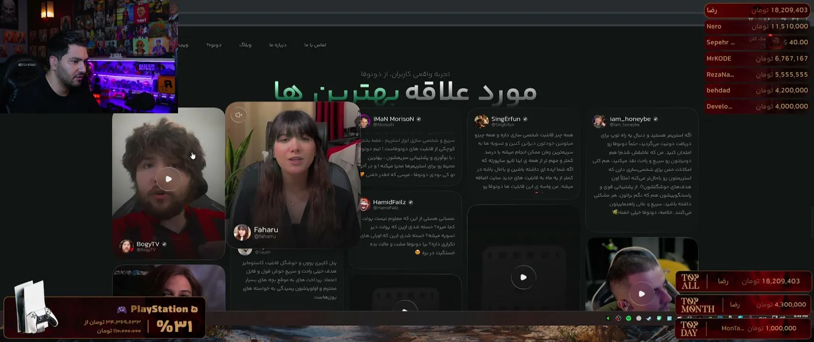The width and height of the screenshot is (814, 342).
Task: Click the top 18,209,403 donation entry
Action: tap(757, 10)
